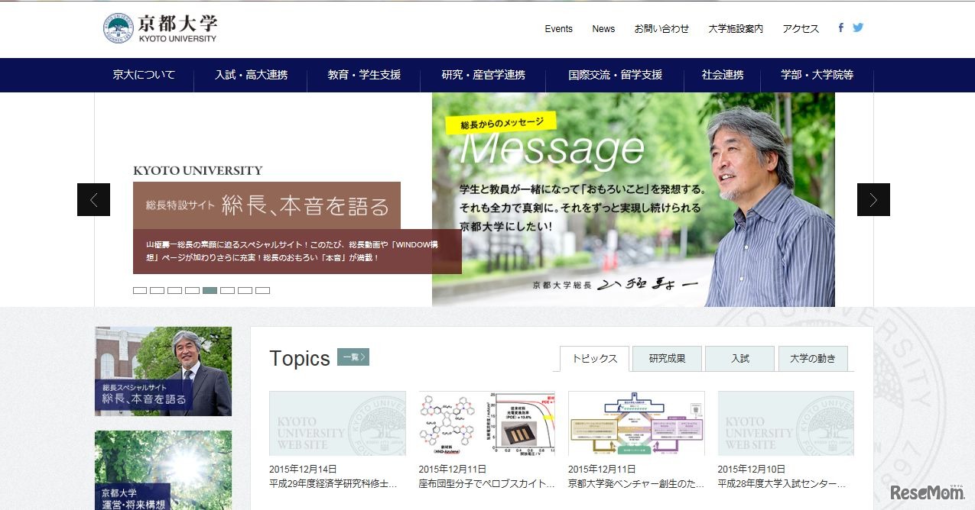Image resolution: width=975 pixels, height=510 pixels.
Task: Click the Kyoto University logo
Action: click(x=161, y=28)
